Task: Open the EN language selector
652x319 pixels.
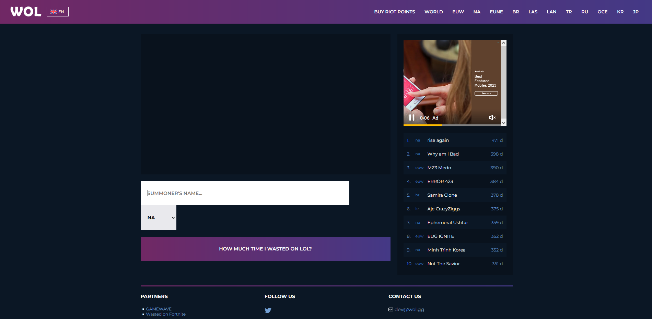Action: tap(58, 12)
